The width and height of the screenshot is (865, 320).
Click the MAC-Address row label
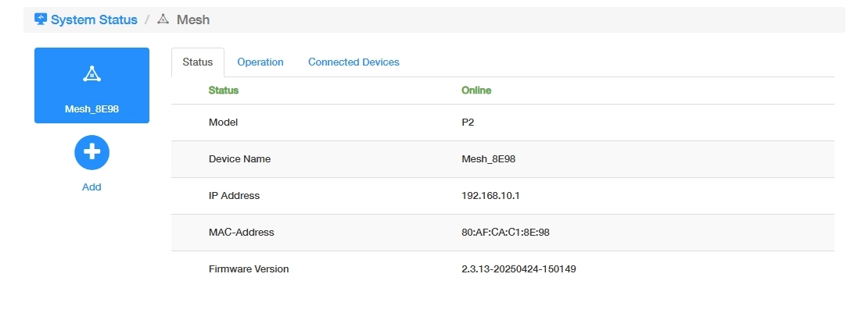pyautogui.click(x=242, y=233)
